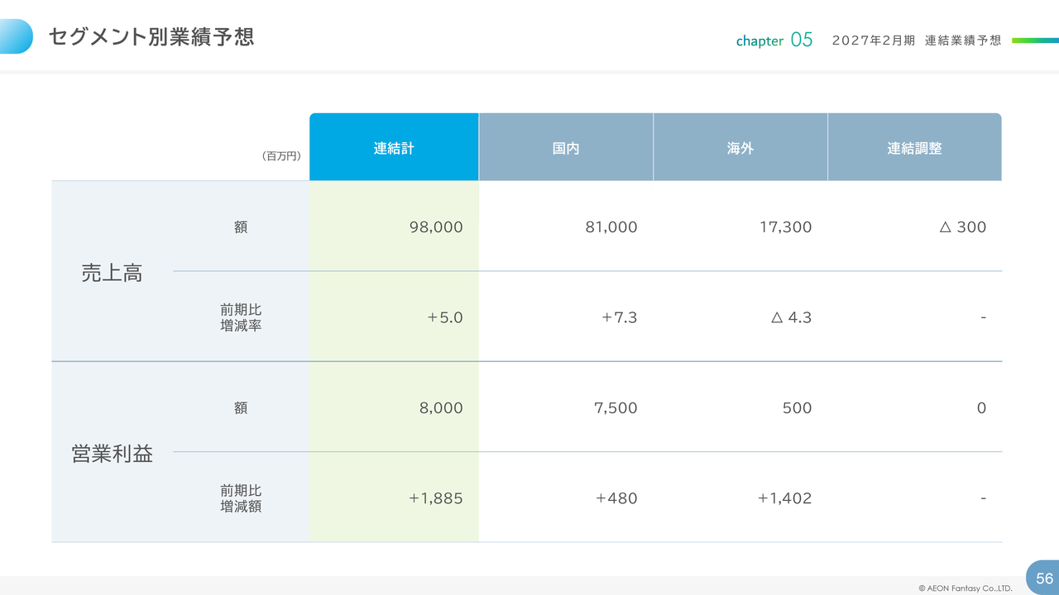Click the AEON Fantasy copyright text
The width and height of the screenshot is (1059, 595).
click(x=965, y=588)
